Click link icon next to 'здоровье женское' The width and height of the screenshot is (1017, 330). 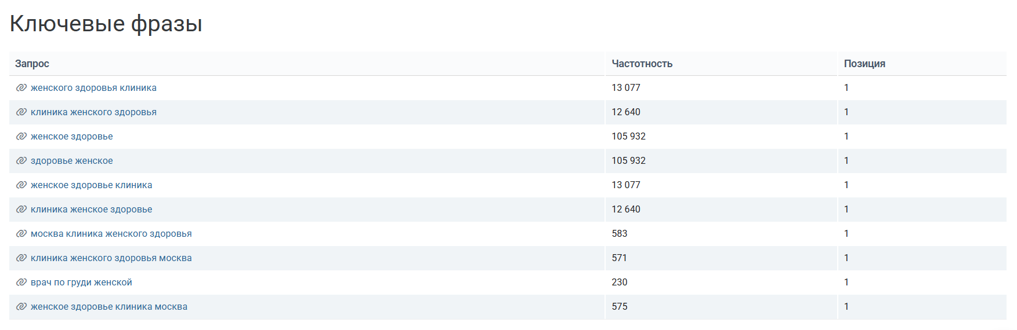pos(21,161)
